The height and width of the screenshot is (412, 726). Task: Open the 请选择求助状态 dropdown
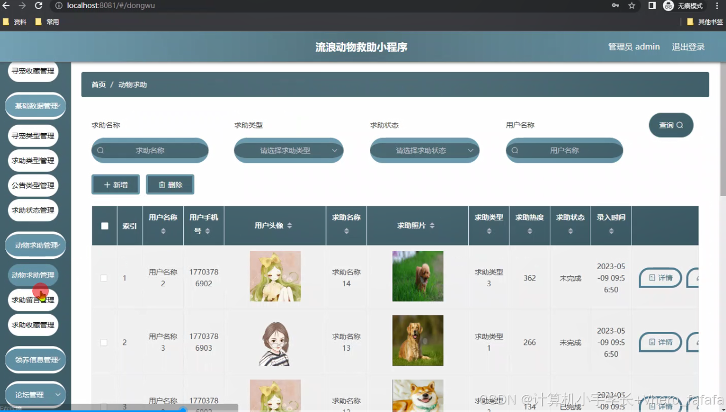(x=425, y=150)
